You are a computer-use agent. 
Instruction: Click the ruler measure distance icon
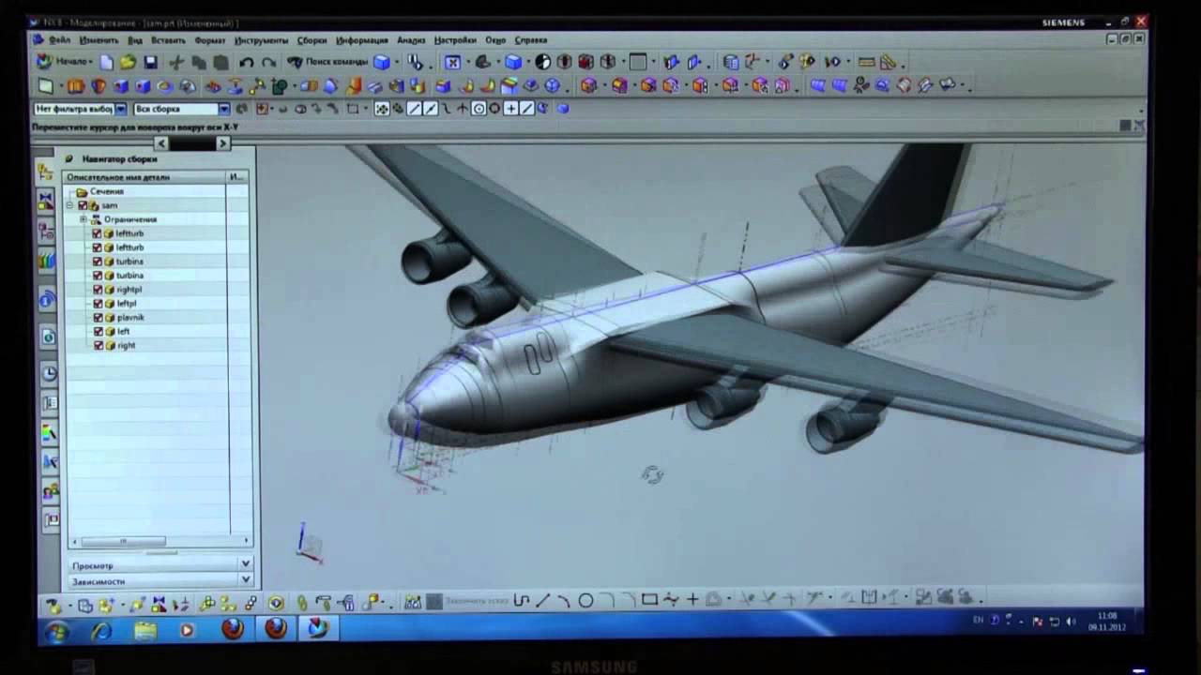click(x=866, y=62)
